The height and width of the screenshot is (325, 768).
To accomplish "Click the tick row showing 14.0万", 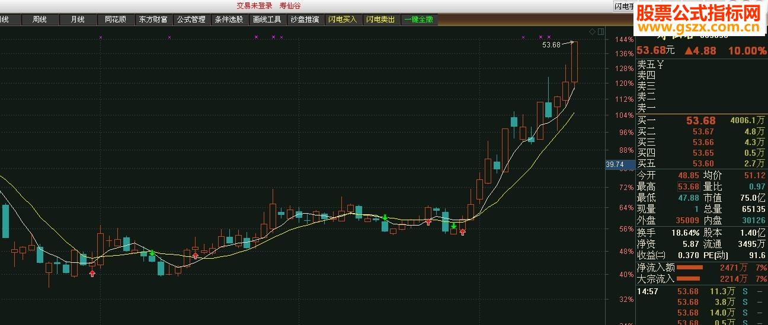I will (702, 313).
